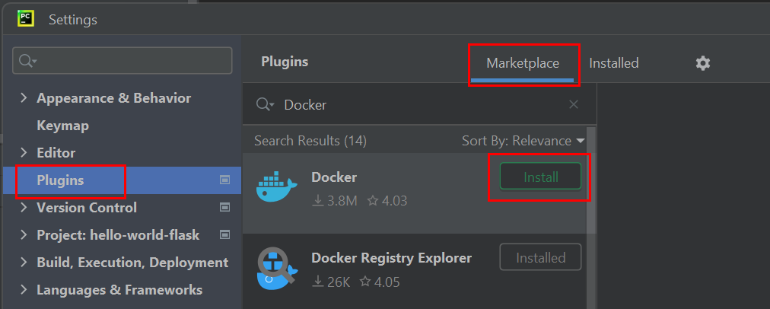The height and width of the screenshot is (309, 770).
Task: Click the Docker whale plugin icon
Action: (x=276, y=186)
